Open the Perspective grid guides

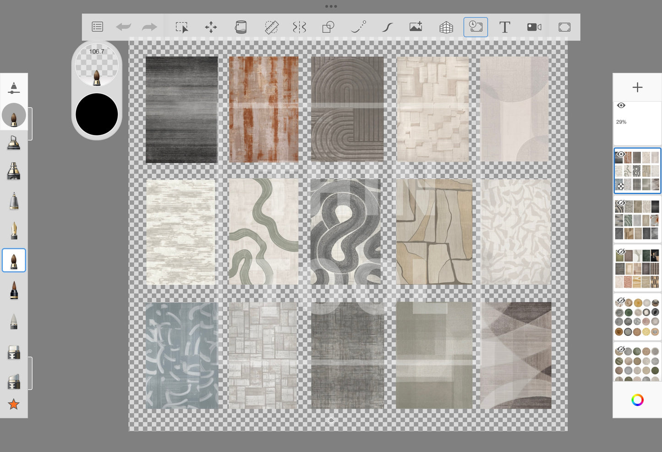[446, 27]
